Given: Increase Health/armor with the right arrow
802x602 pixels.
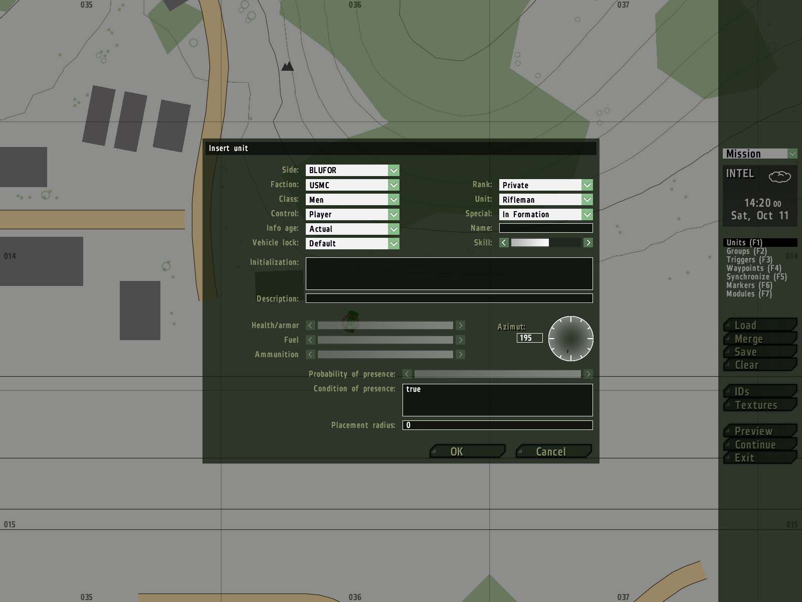Looking at the screenshot, I should tap(460, 326).
